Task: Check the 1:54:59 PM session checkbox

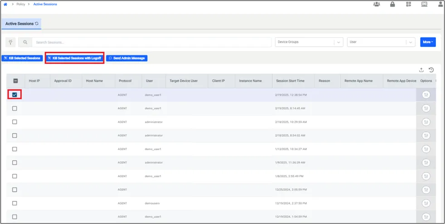Action: click(15, 217)
